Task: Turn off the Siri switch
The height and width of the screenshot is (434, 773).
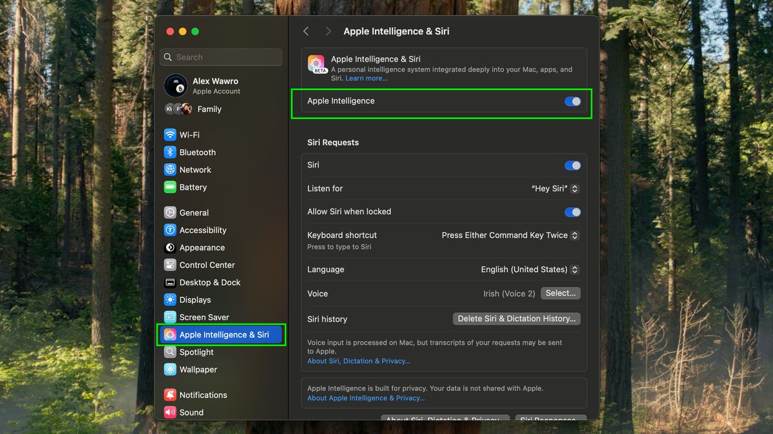Action: click(x=572, y=165)
